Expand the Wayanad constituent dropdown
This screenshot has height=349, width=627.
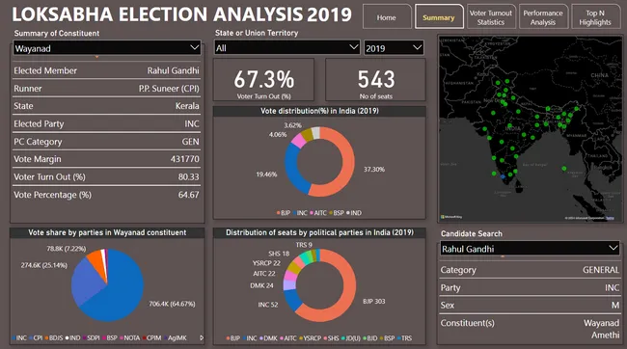pos(107,48)
